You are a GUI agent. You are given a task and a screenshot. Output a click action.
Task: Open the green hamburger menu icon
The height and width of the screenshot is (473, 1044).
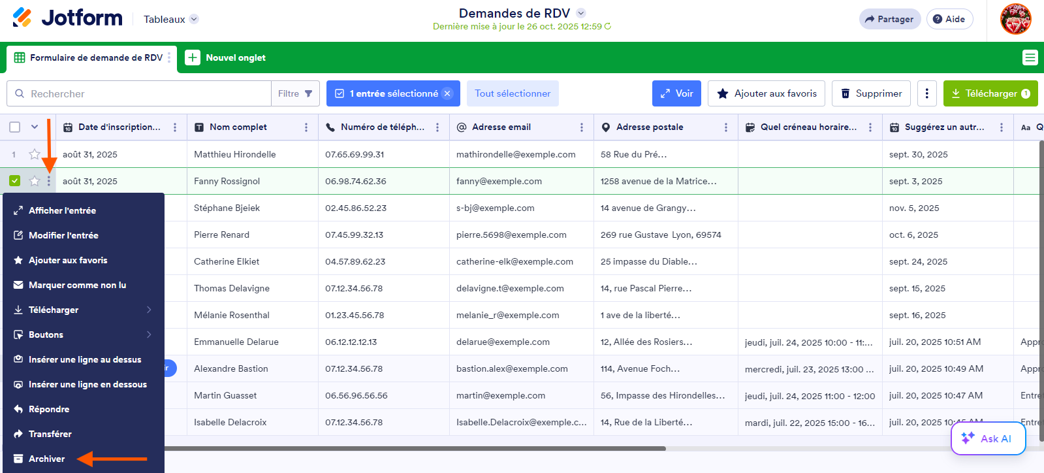1030,57
